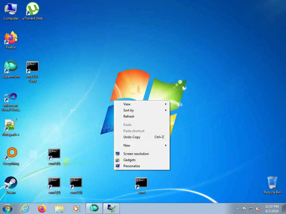The image size is (286, 214).
Task: Open the Windows Start orb
Action: pyautogui.click(x=8, y=208)
